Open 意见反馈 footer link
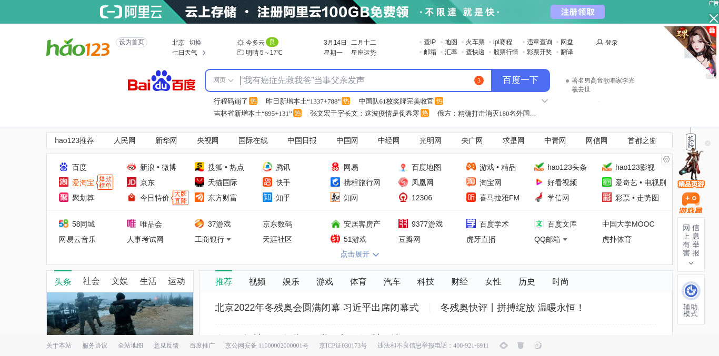The width and height of the screenshot is (719, 356). [166, 345]
